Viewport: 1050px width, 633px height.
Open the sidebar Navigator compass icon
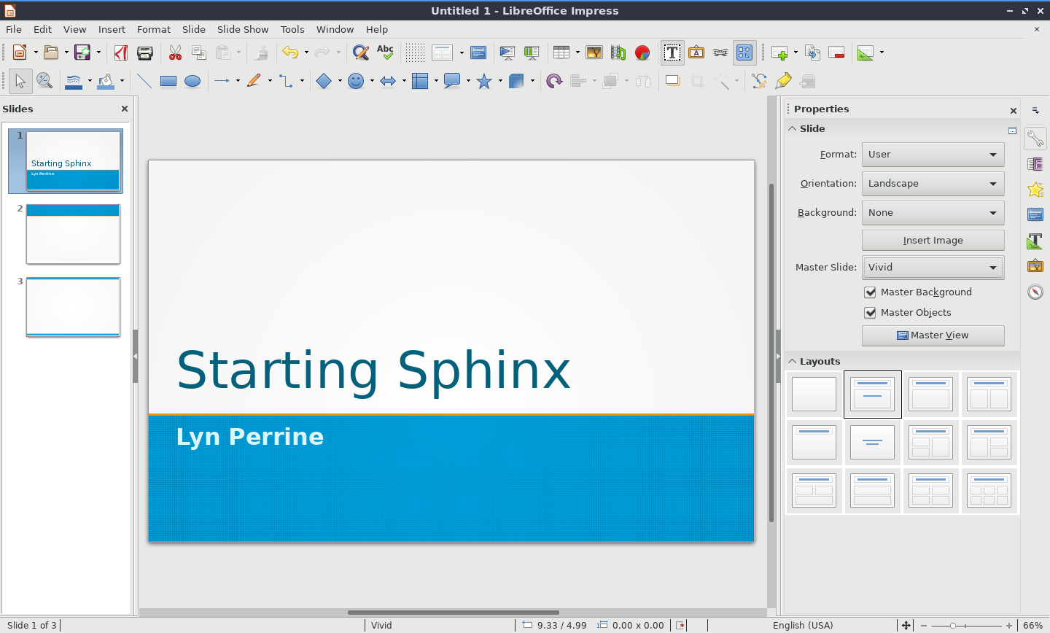point(1035,292)
